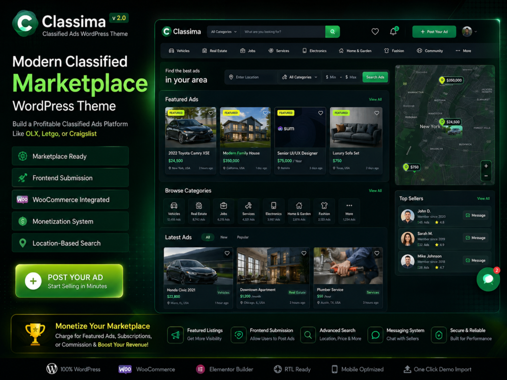Click the $24,500 map price marker

(450, 122)
